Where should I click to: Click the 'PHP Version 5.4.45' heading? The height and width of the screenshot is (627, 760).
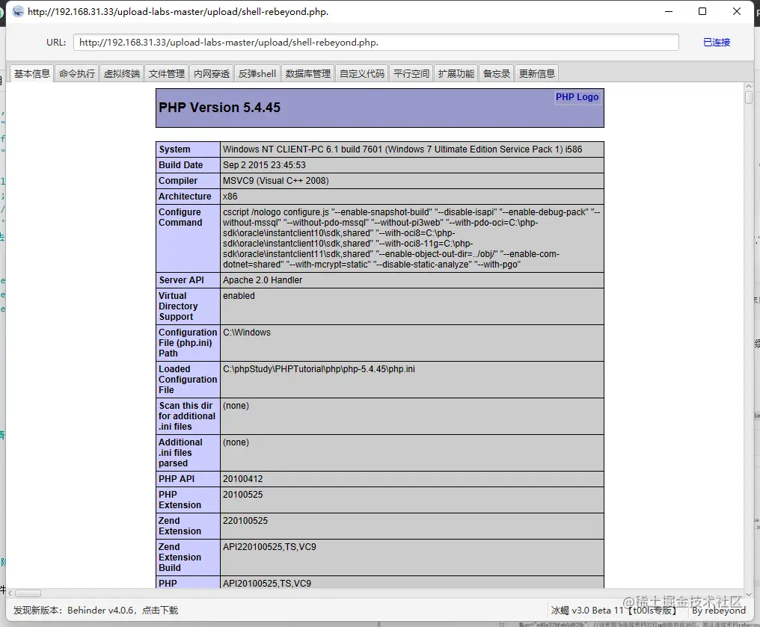point(220,108)
